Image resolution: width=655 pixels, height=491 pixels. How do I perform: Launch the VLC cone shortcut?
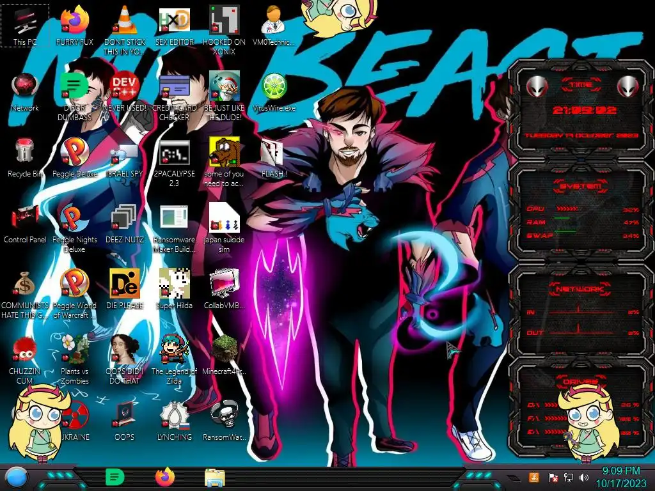[125, 30]
